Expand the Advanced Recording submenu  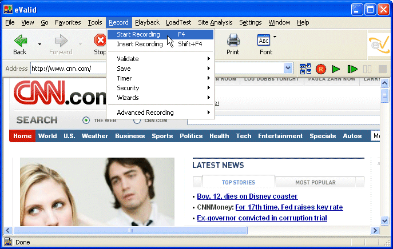160,113
